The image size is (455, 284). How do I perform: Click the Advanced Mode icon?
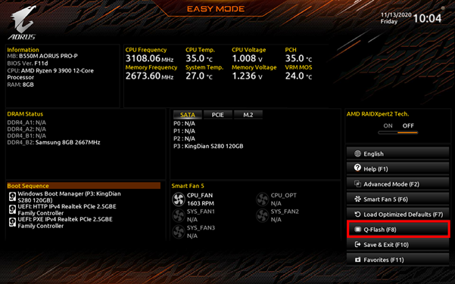(357, 184)
